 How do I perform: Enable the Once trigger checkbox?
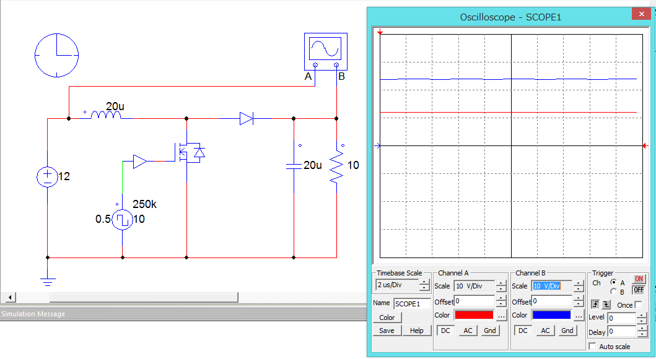click(x=637, y=305)
